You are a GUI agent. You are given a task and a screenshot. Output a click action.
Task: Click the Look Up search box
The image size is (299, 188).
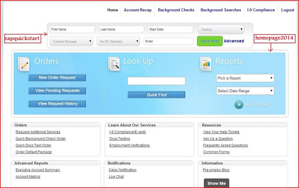(156, 81)
